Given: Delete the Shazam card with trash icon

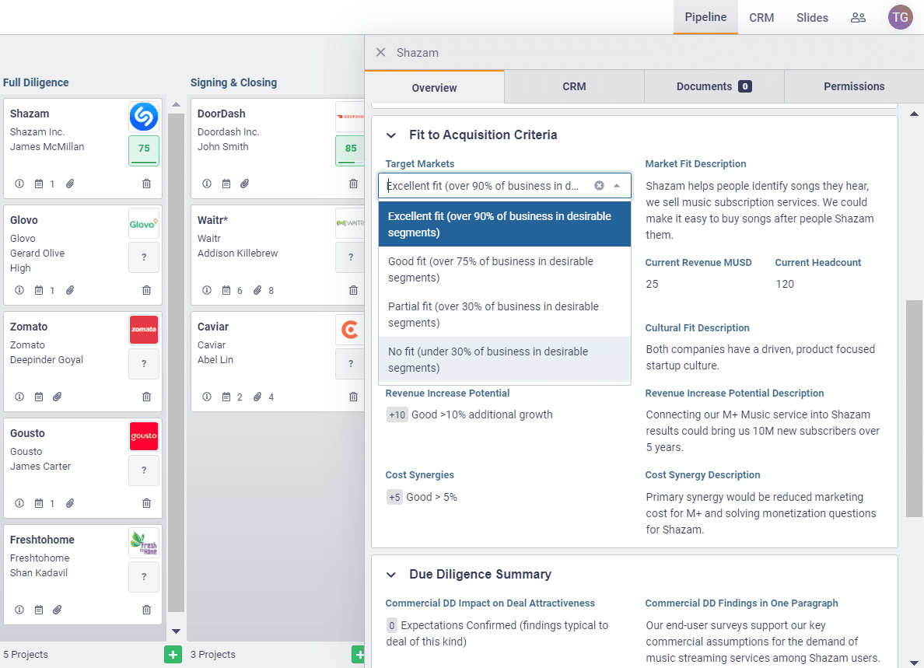Looking at the screenshot, I should coord(147,184).
